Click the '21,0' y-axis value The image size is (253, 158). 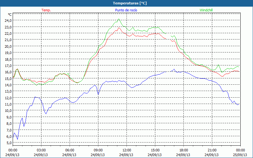tap(9, 40)
